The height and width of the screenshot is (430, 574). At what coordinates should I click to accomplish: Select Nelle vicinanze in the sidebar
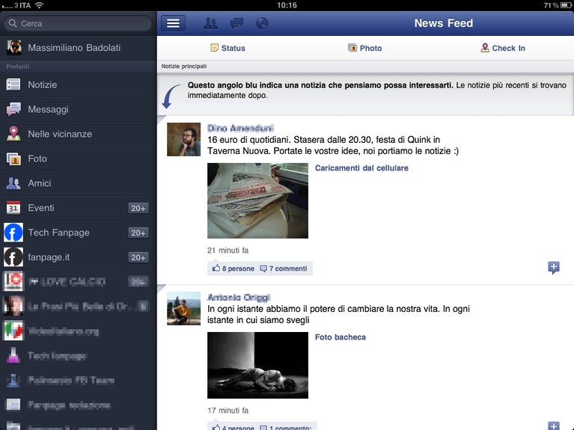[79, 134]
